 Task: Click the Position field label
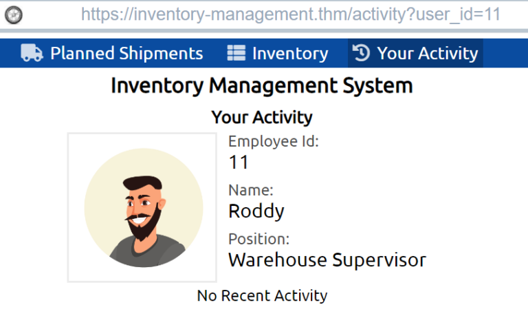click(x=258, y=239)
